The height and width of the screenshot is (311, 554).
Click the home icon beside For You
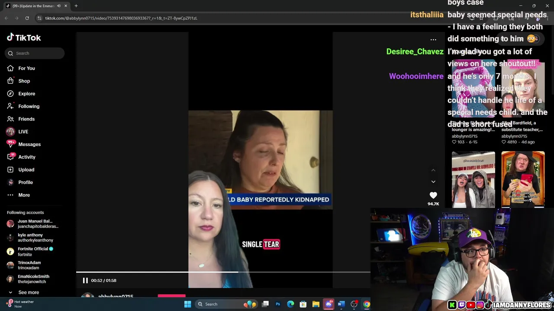click(10, 68)
